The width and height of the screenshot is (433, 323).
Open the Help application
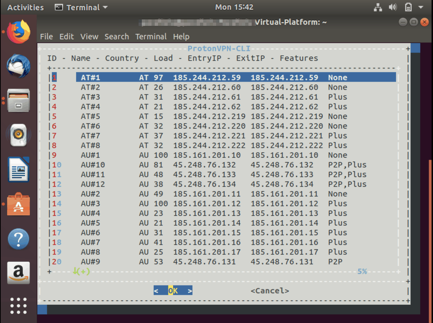coord(18,239)
